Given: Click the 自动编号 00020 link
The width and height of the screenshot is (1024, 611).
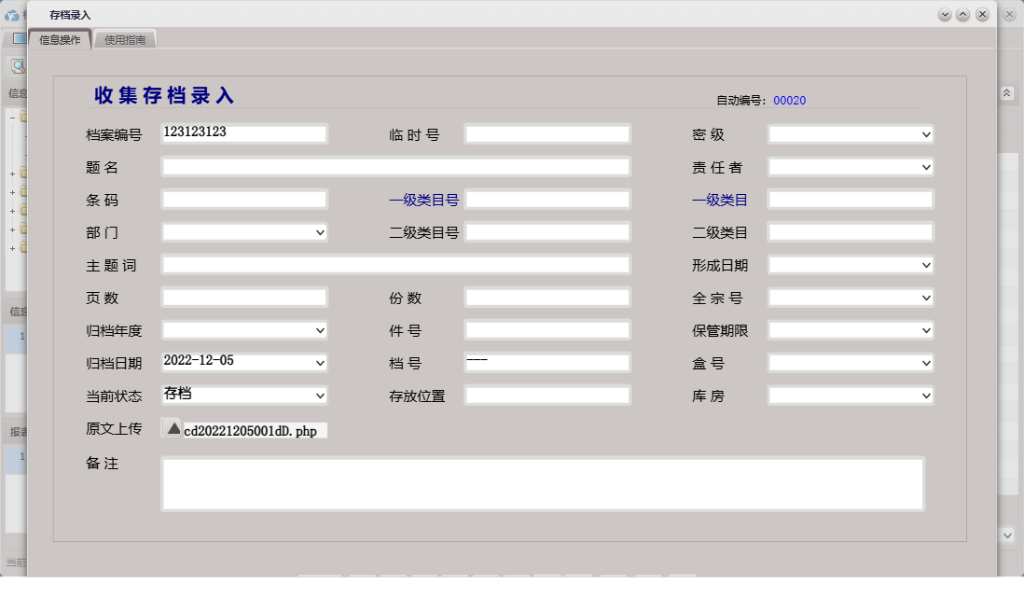Looking at the screenshot, I should (788, 101).
